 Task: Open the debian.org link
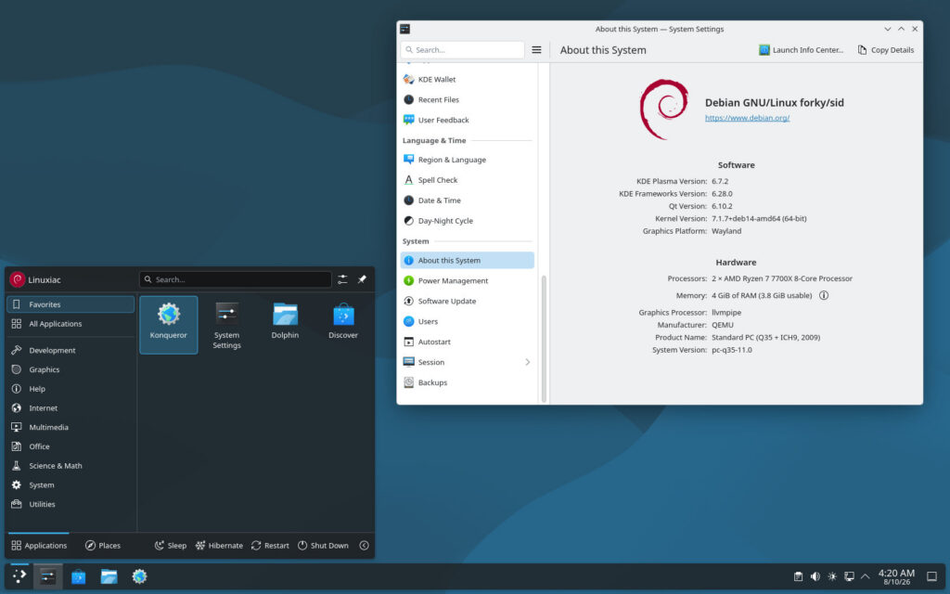[x=747, y=118]
